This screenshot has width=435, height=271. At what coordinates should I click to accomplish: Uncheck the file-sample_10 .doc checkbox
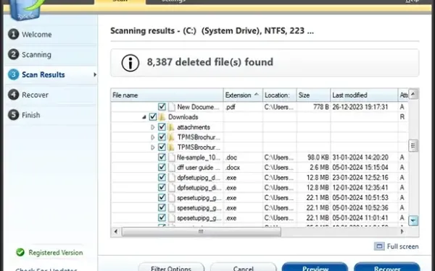pos(162,157)
